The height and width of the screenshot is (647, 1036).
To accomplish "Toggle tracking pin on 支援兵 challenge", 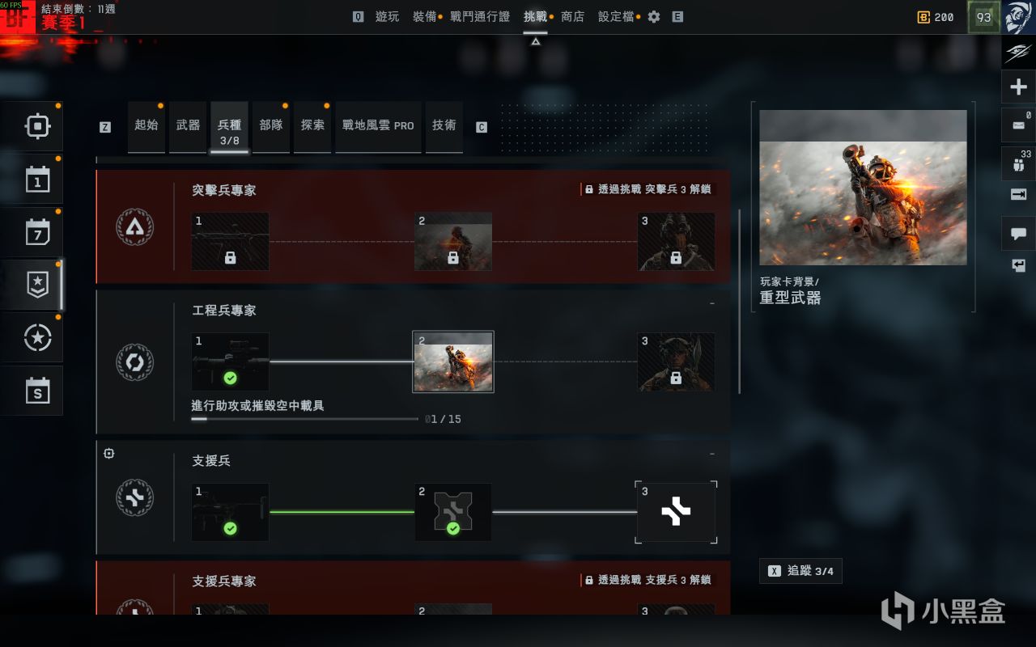I will [109, 454].
